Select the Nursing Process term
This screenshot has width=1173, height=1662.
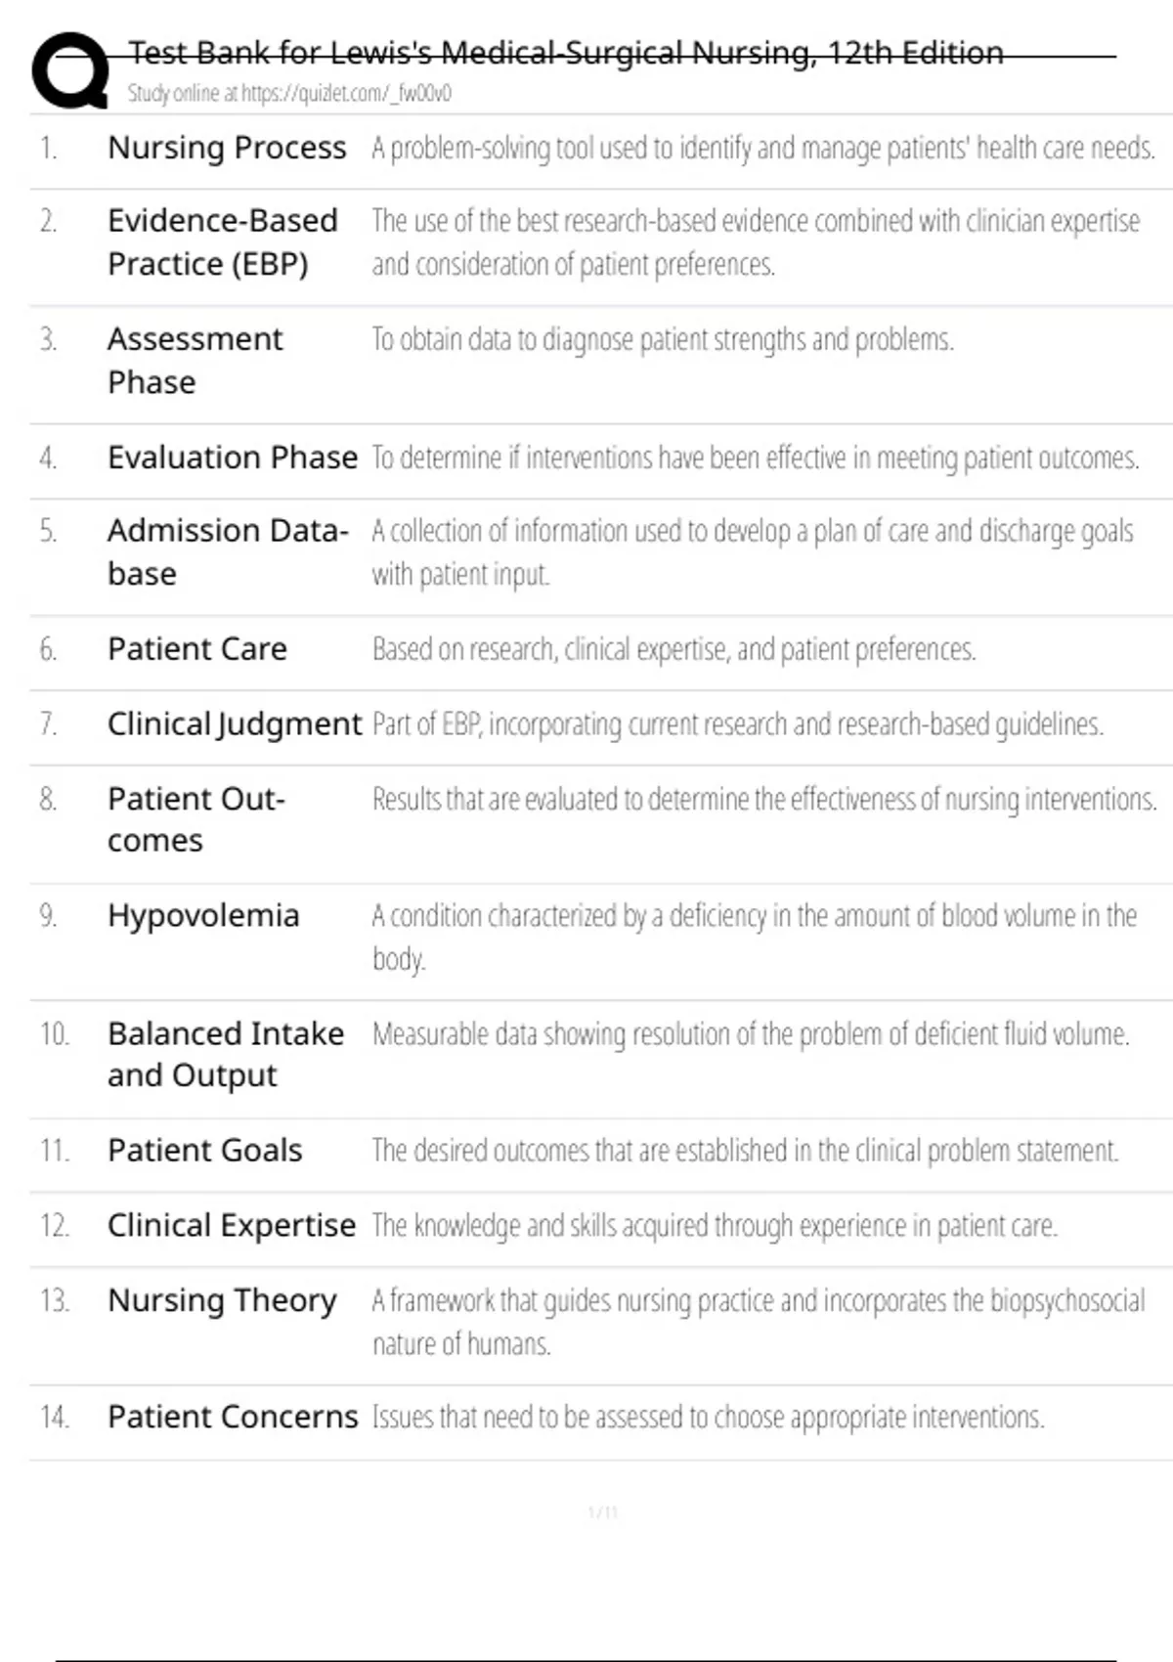(227, 148)
